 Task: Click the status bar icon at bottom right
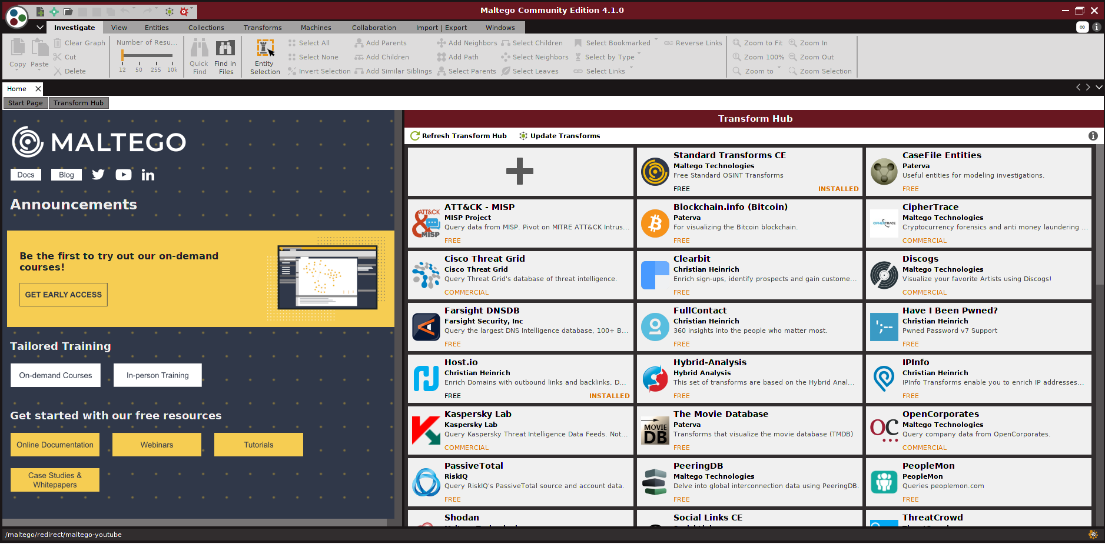(1093, 535)
